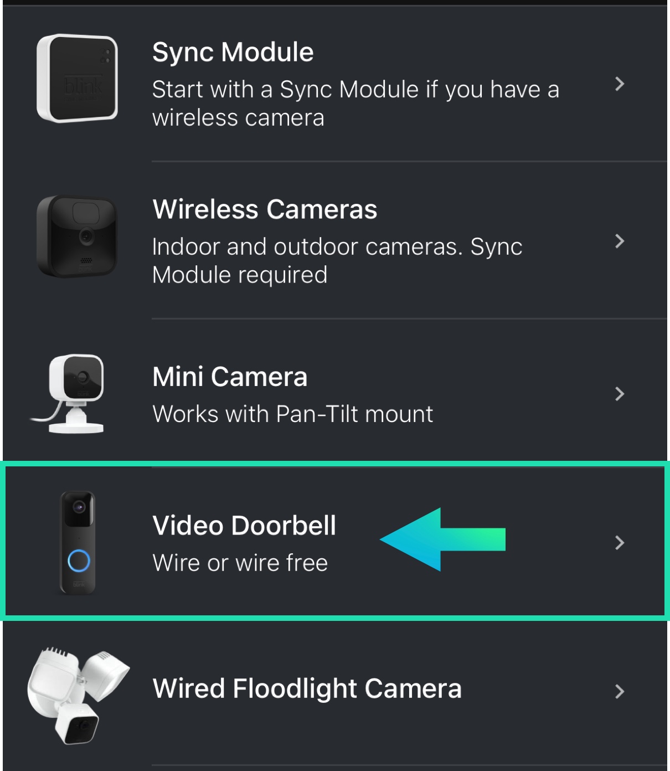670x771 pixels.
Task: Open Mini Camera via its chevron
Action: [x=620, y=394]
